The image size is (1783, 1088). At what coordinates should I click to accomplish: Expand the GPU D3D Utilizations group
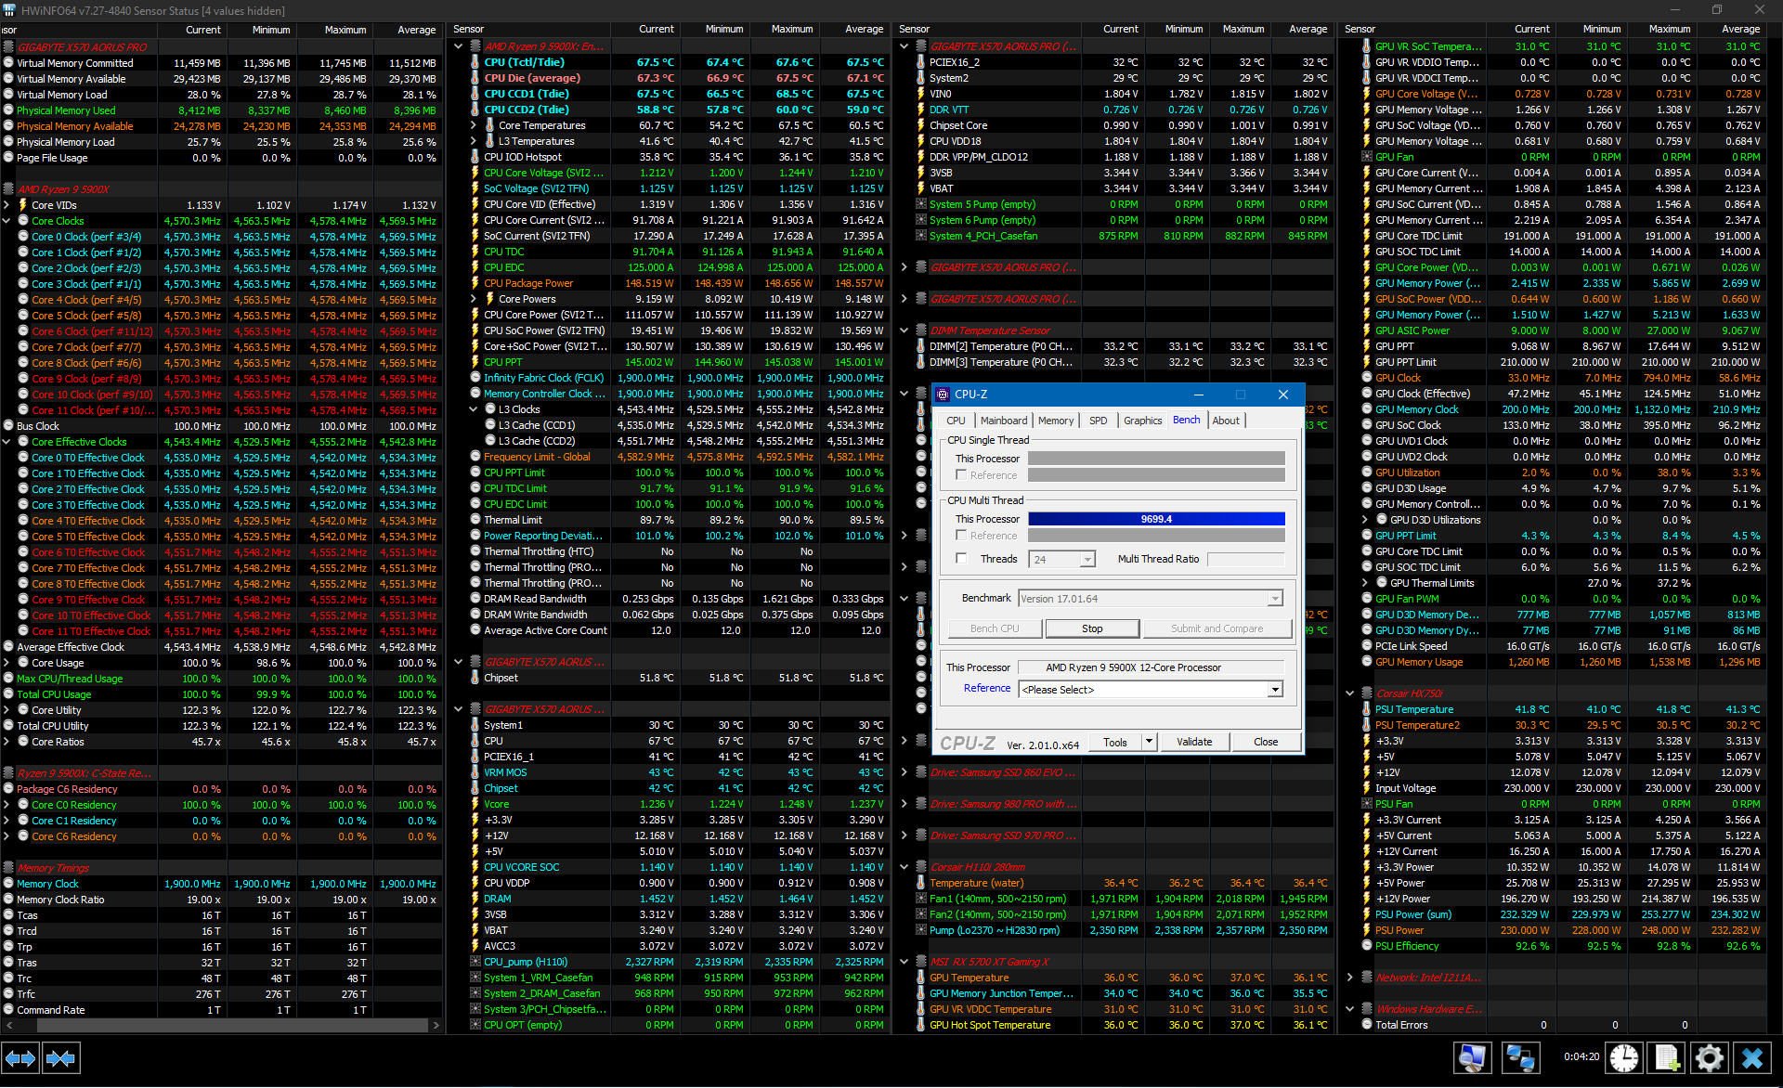(x=1365, y=520)
